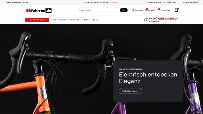Expand the Fahrrad dropdown menu
Image resolution: width=203 pixels, height=114 pixels.
[x=63, y=20]
